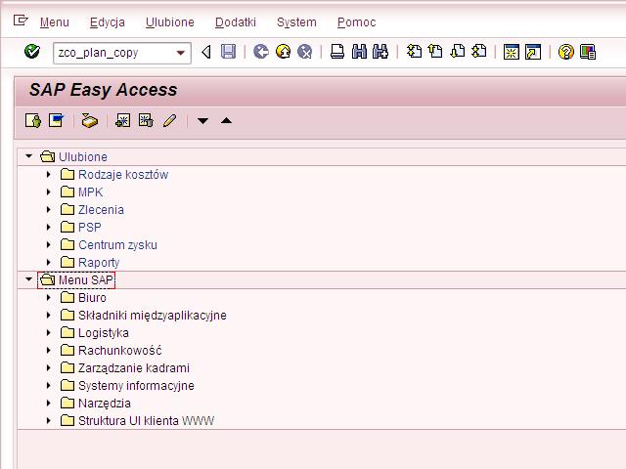Click the Save diskette icon
626x469 pixels.
click(x=228, y=52)
